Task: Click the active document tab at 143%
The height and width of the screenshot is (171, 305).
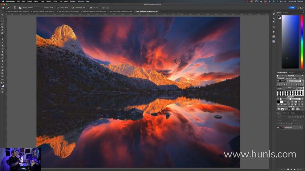Action: [x=147, y=11]
